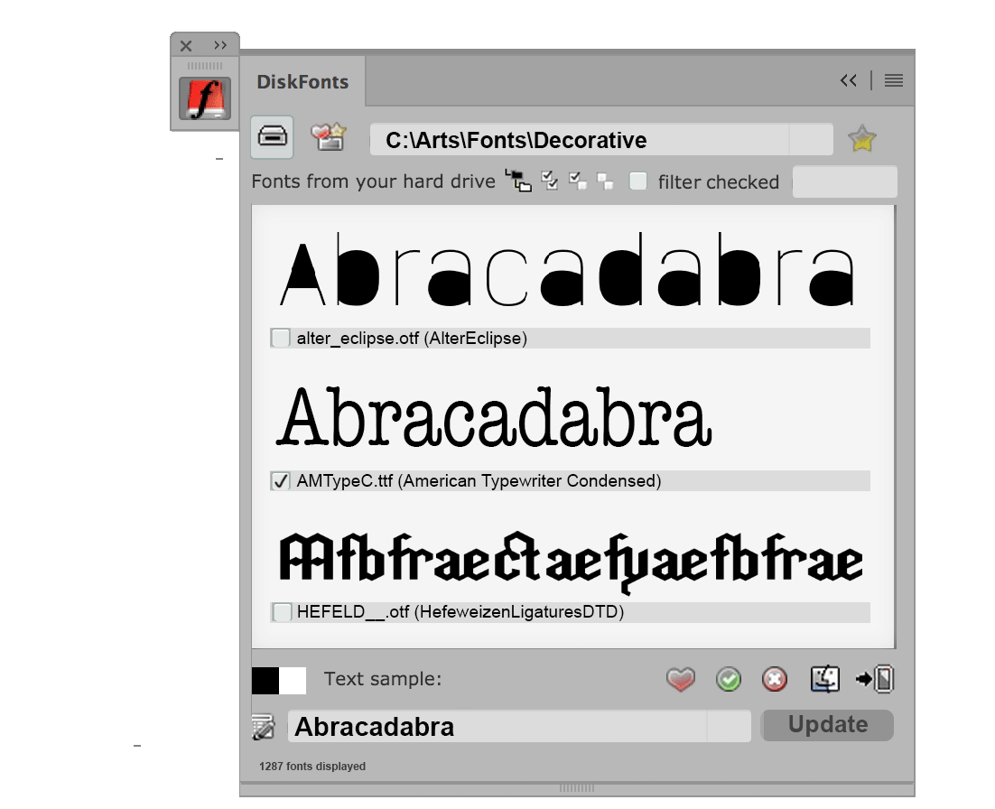Open the text sample dropdown arrow
The image size is (995, 809).
[728, 727]
